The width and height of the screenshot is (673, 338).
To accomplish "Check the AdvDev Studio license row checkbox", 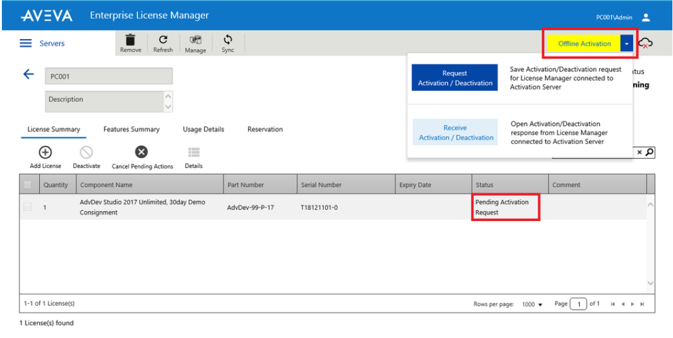I will pos(28,207).
